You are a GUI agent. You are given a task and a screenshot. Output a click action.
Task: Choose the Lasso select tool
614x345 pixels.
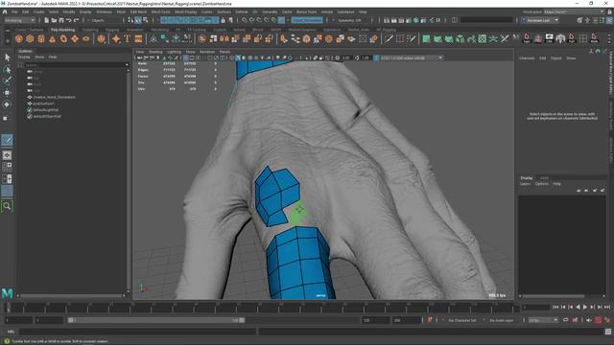click(x=7, y=70)
